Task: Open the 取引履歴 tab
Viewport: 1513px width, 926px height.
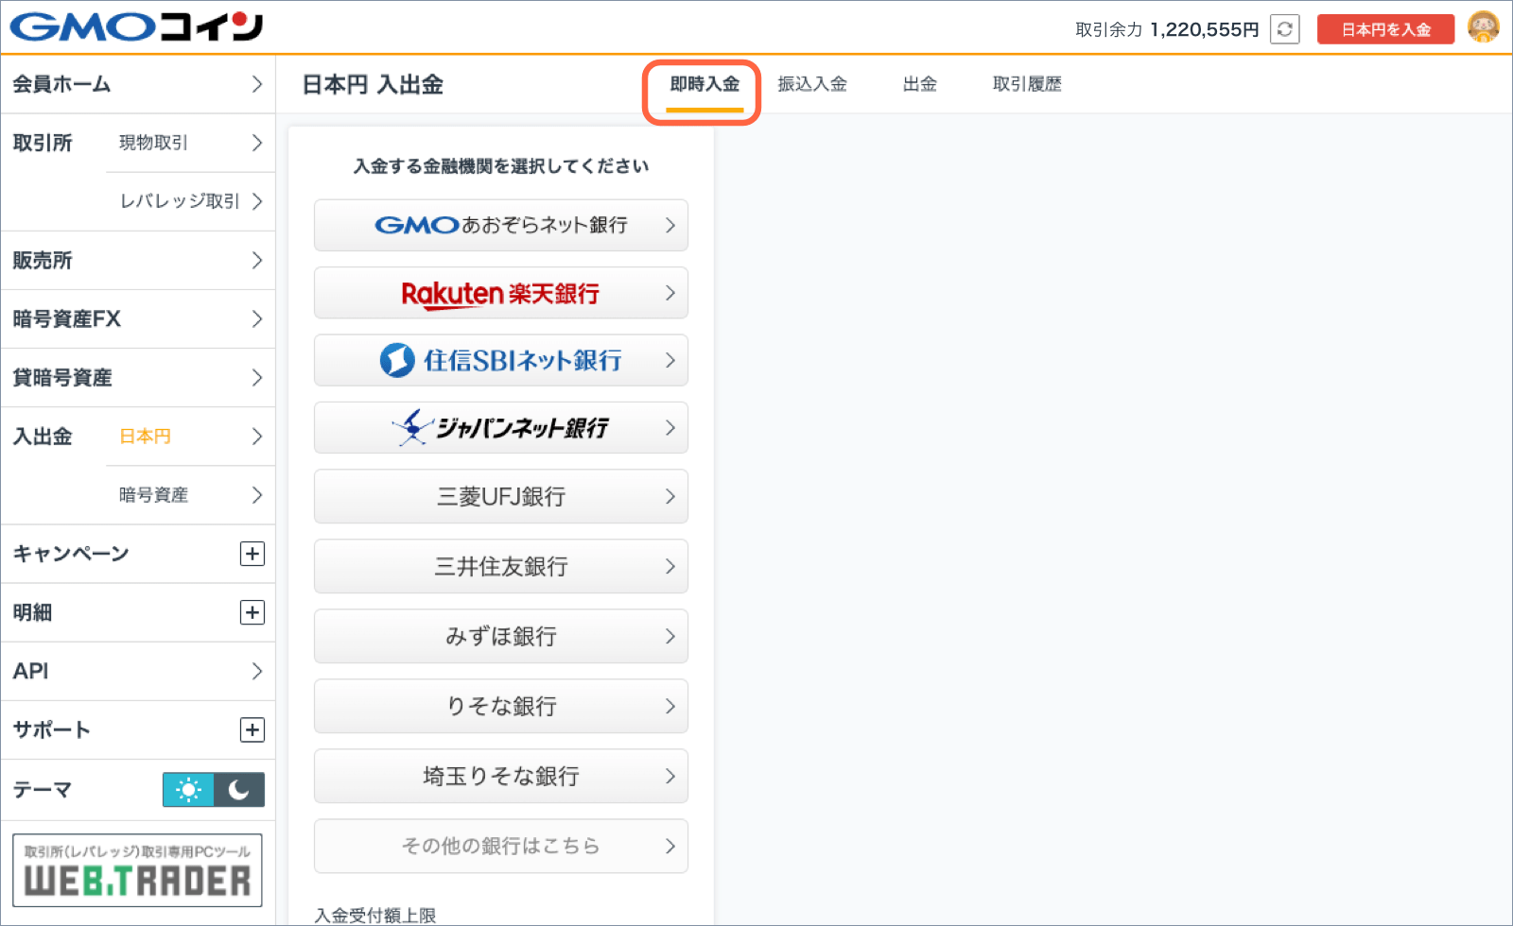Action: click(1027, 84)
